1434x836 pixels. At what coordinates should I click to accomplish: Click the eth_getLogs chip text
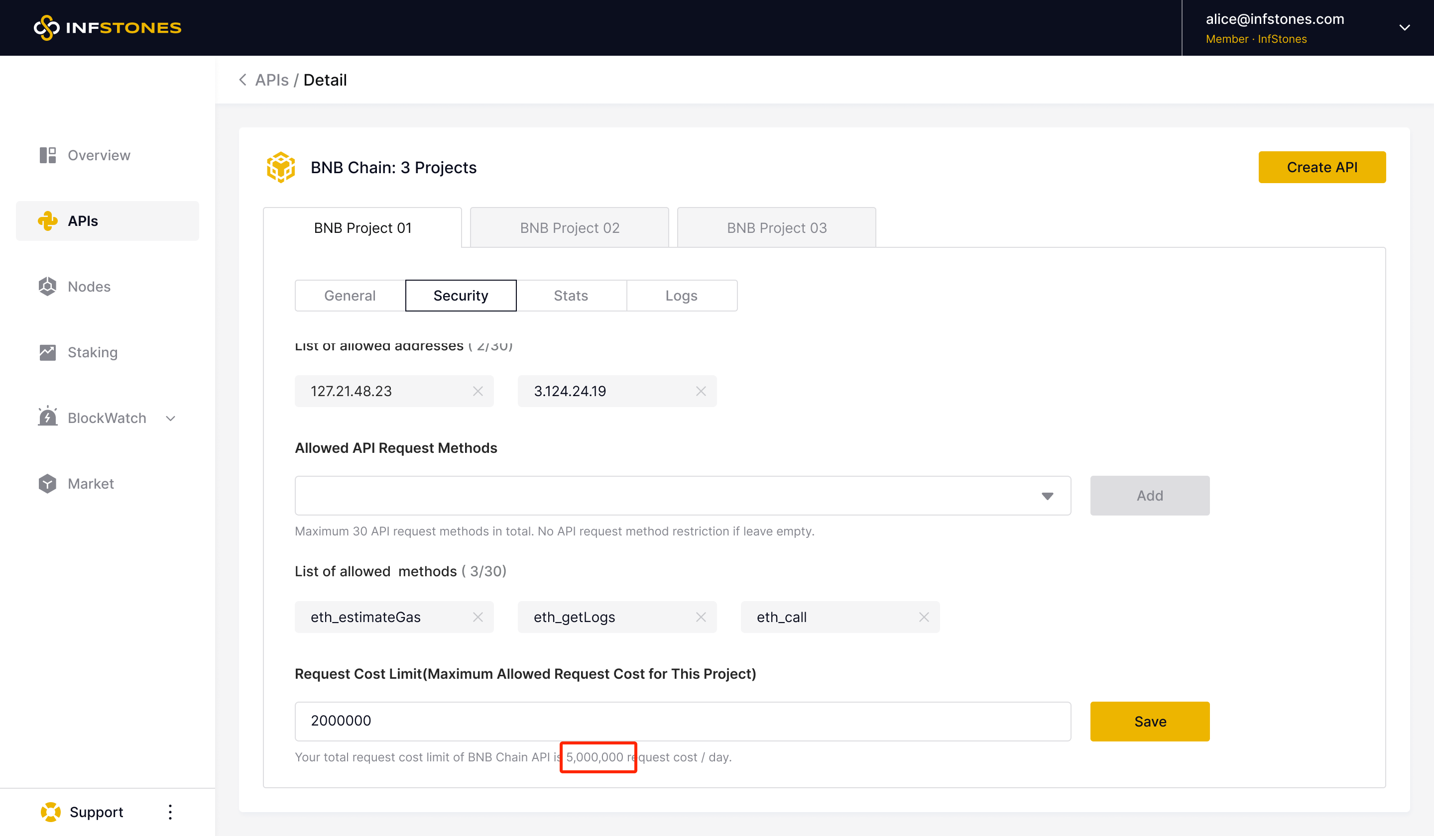[x=574, y=617]
